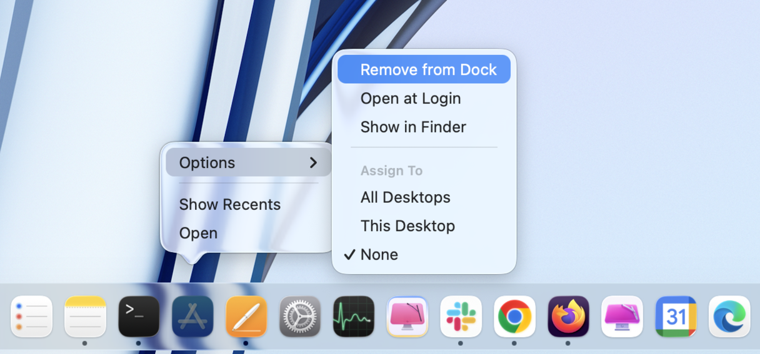Choose Remove from Dock
Viewport: 760px width, 354px height.
pos(424,69)
